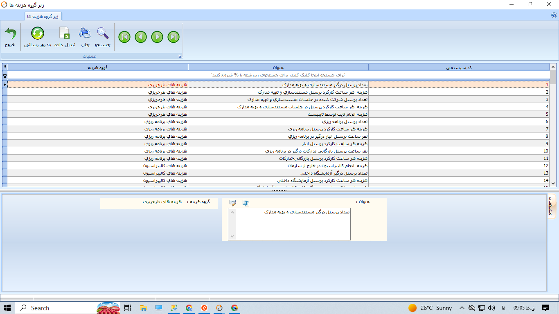Select row with code 2
Viewport: 559px width, 314px height.
tap(278, 92)
